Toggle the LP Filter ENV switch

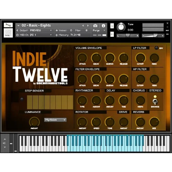156,48
